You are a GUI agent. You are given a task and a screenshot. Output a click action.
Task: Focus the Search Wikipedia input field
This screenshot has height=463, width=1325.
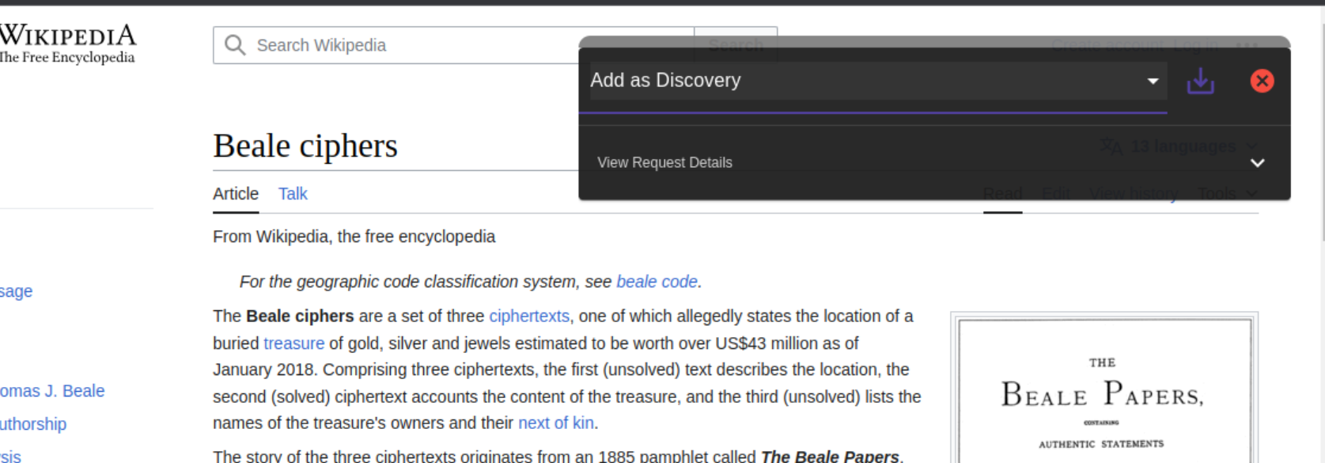coord(453,45)
